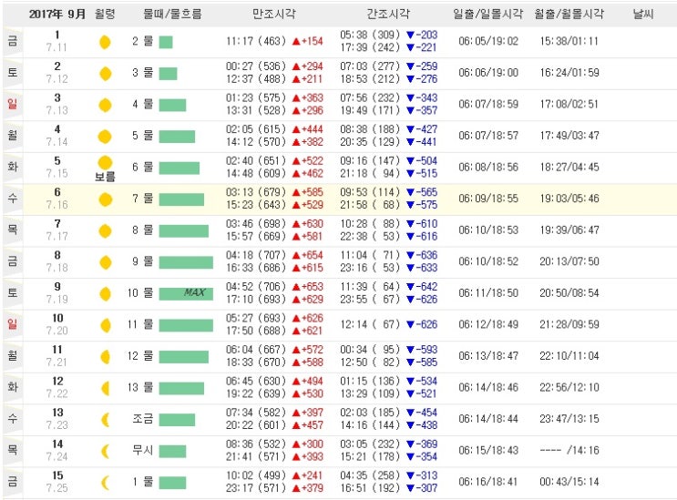Screen dimensions: 677x500
Task: Click moonrise/moonset time 22:56/12:10
Action: [569, 388]
